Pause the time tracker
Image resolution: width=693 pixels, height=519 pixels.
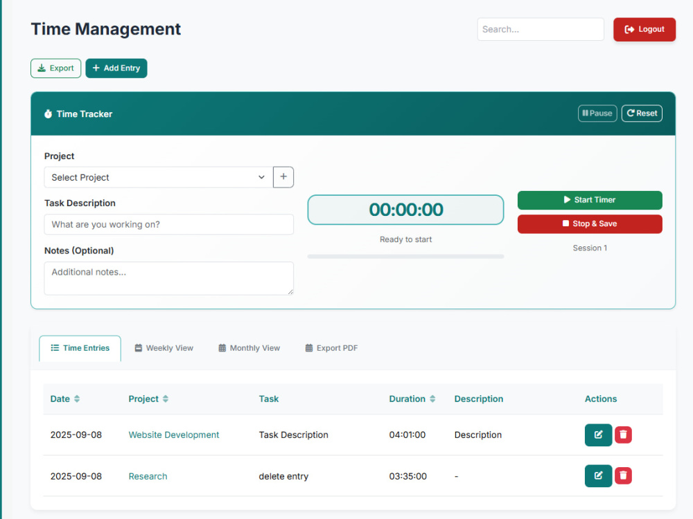(x=597, y=113)
